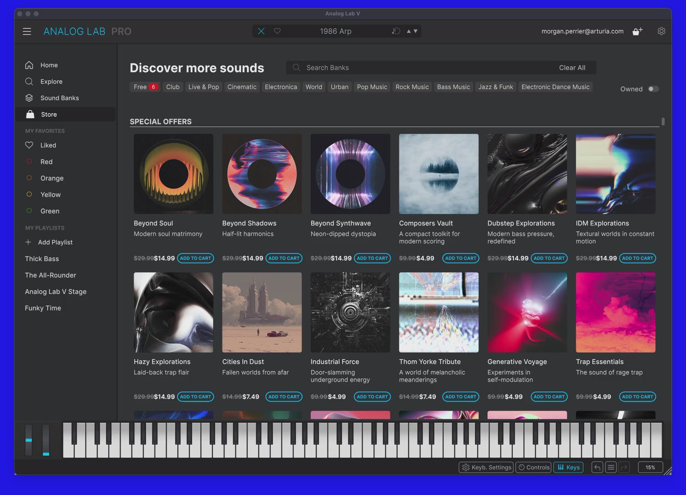Filter banks by the Pop Music tag
Viewport: 686px width, 495px height.
(x=372, y=87)
